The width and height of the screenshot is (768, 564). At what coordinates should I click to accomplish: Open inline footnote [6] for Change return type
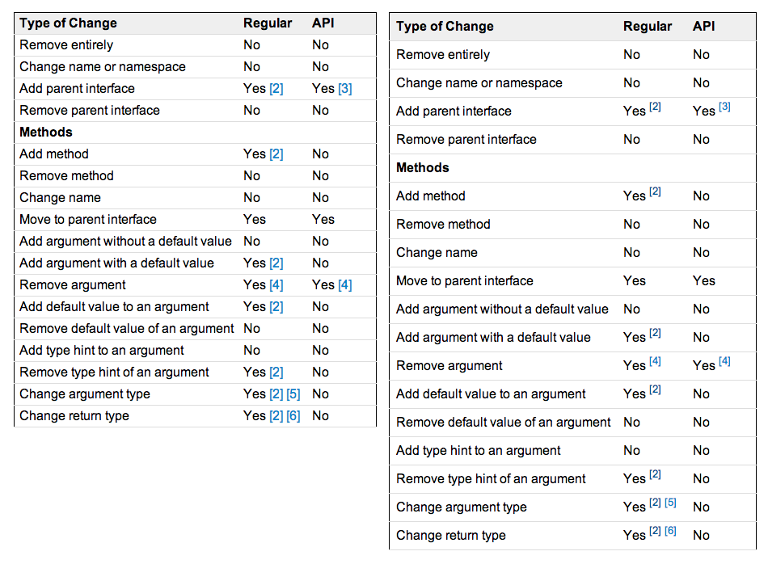coord(293,416)
